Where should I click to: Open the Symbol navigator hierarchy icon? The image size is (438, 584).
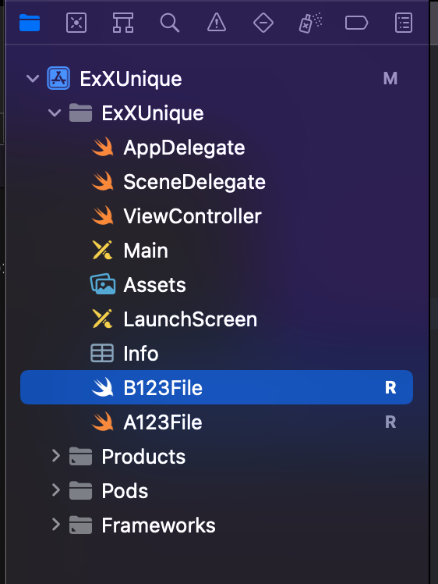123,23
